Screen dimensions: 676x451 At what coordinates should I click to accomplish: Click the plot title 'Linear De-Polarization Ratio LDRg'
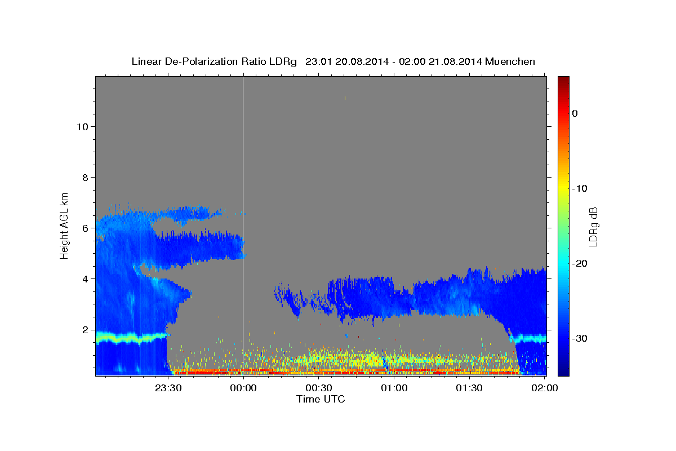pyautogui.click(x=214, y=61)
